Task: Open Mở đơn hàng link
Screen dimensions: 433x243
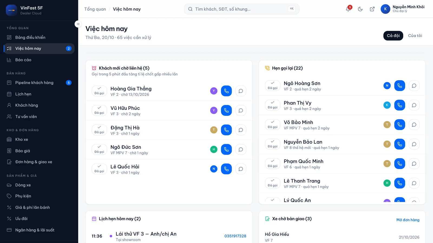Action: point(408,220)
